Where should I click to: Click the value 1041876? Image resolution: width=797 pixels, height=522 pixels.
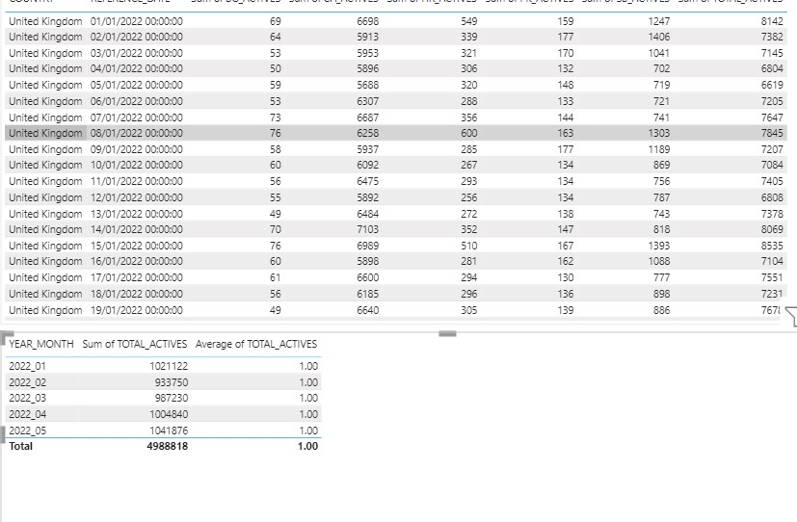pos(169,431)
